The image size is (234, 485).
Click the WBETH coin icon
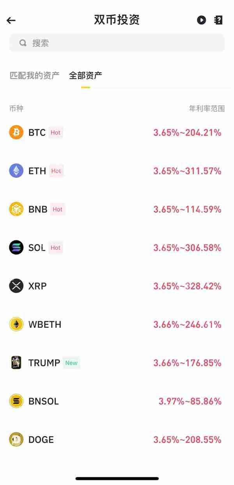(x=16, y=324)
